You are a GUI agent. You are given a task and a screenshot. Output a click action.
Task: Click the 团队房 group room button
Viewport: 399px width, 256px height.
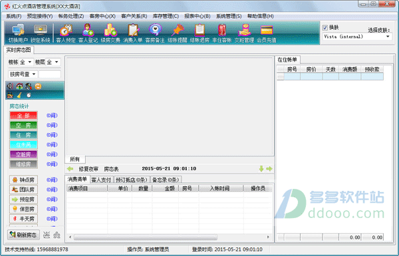pyautogui.click(x=23, y=190)
